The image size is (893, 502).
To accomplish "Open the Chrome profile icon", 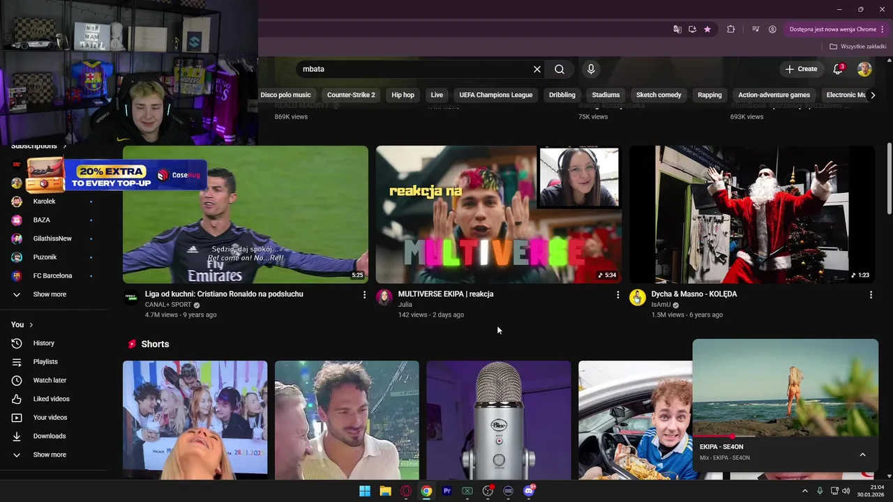I will pyautogui.click(x=772, y=29).
